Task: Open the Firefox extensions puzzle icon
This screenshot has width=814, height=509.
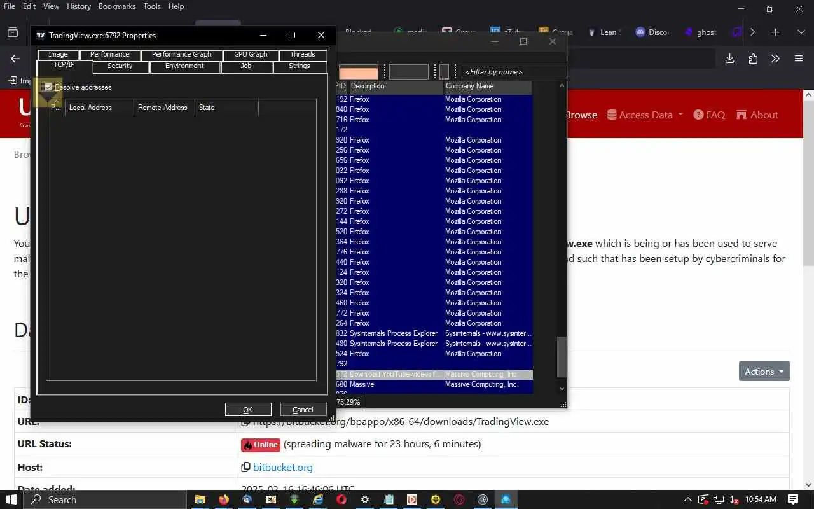Action: pyautogui.click(x=753, y=59)
